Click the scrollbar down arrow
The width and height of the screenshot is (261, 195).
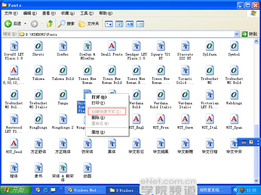[256, 180]
